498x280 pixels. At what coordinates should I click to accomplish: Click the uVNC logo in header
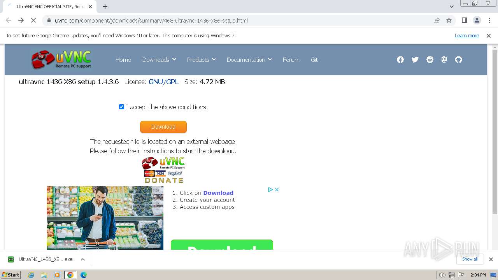61,59
